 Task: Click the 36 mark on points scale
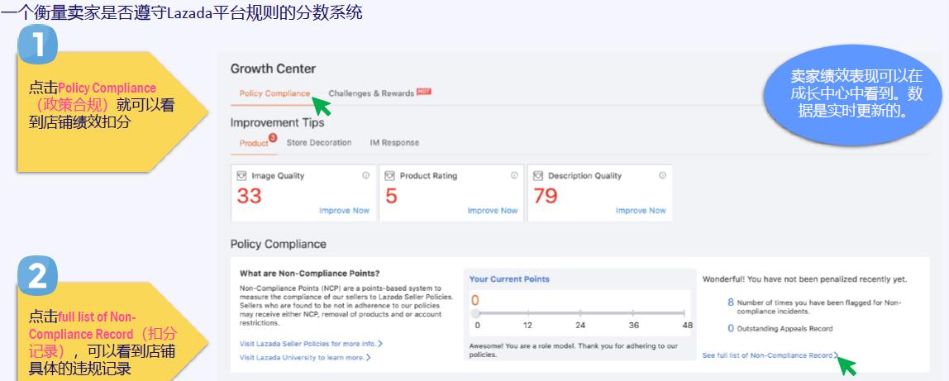tap(634, 326)
